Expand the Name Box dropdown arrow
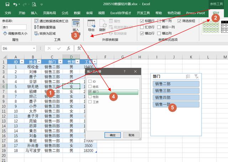The width and height of the screenshot is (228, 162). coord(34,49)
